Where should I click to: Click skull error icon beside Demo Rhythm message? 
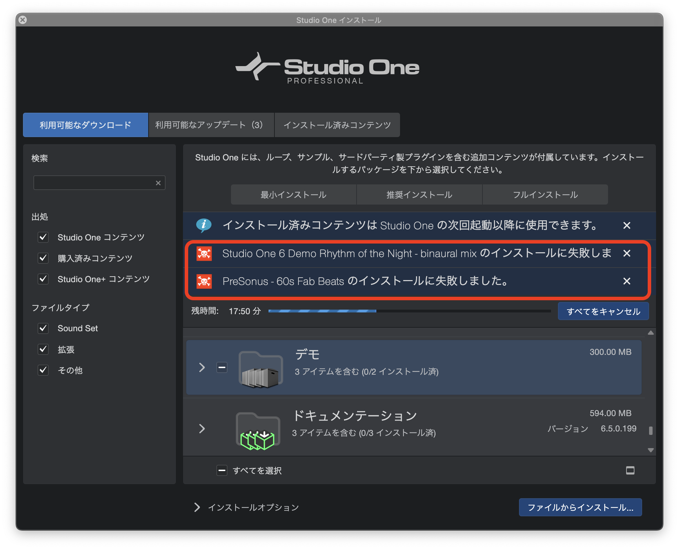tap(204, 254)
